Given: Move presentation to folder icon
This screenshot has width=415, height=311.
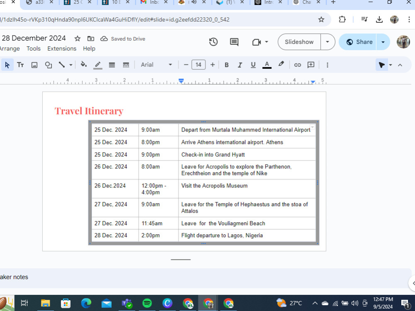Looking at the screenshot, I should (91, 39).
